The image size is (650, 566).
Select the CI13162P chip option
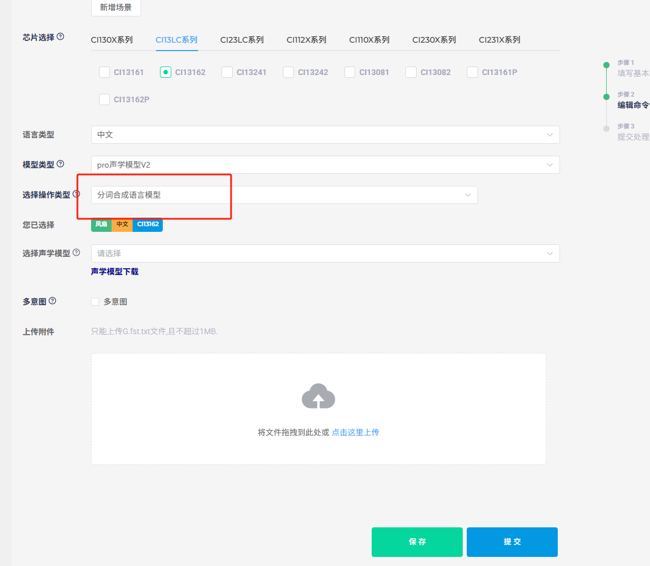105,99
